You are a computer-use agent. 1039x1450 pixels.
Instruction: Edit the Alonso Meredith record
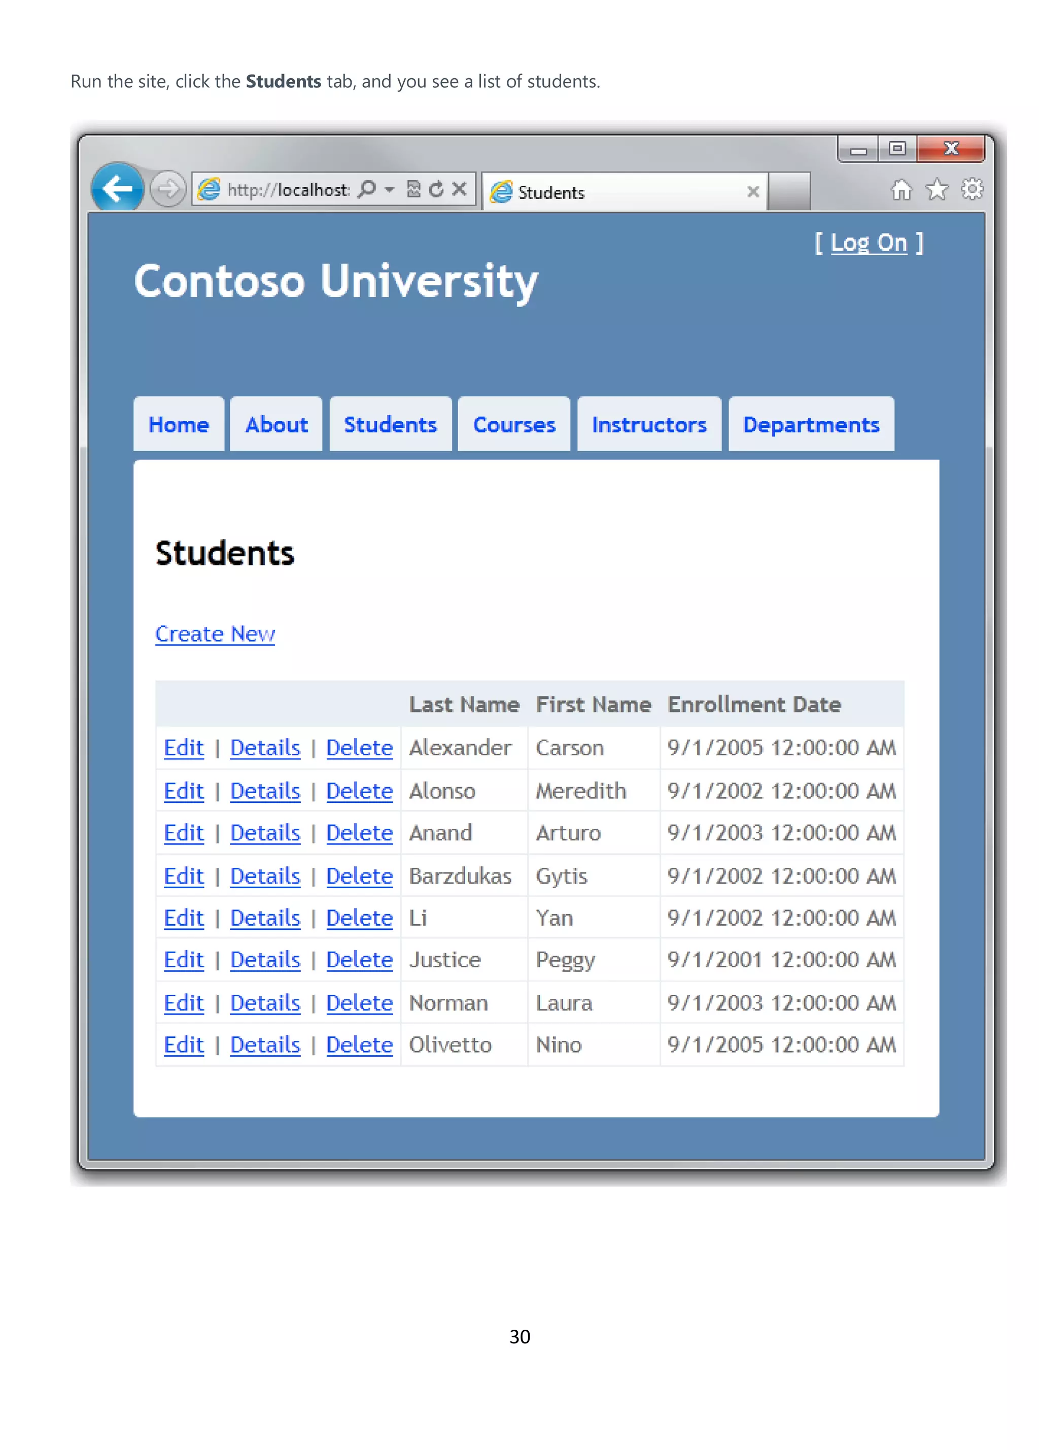(x=184, y=791)
